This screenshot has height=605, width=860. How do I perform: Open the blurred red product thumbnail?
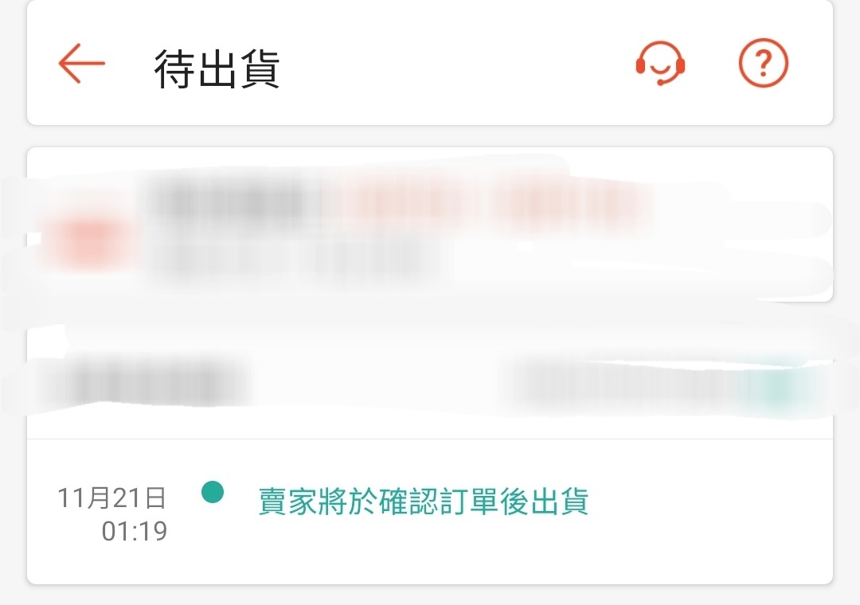[x=88, y=241]
